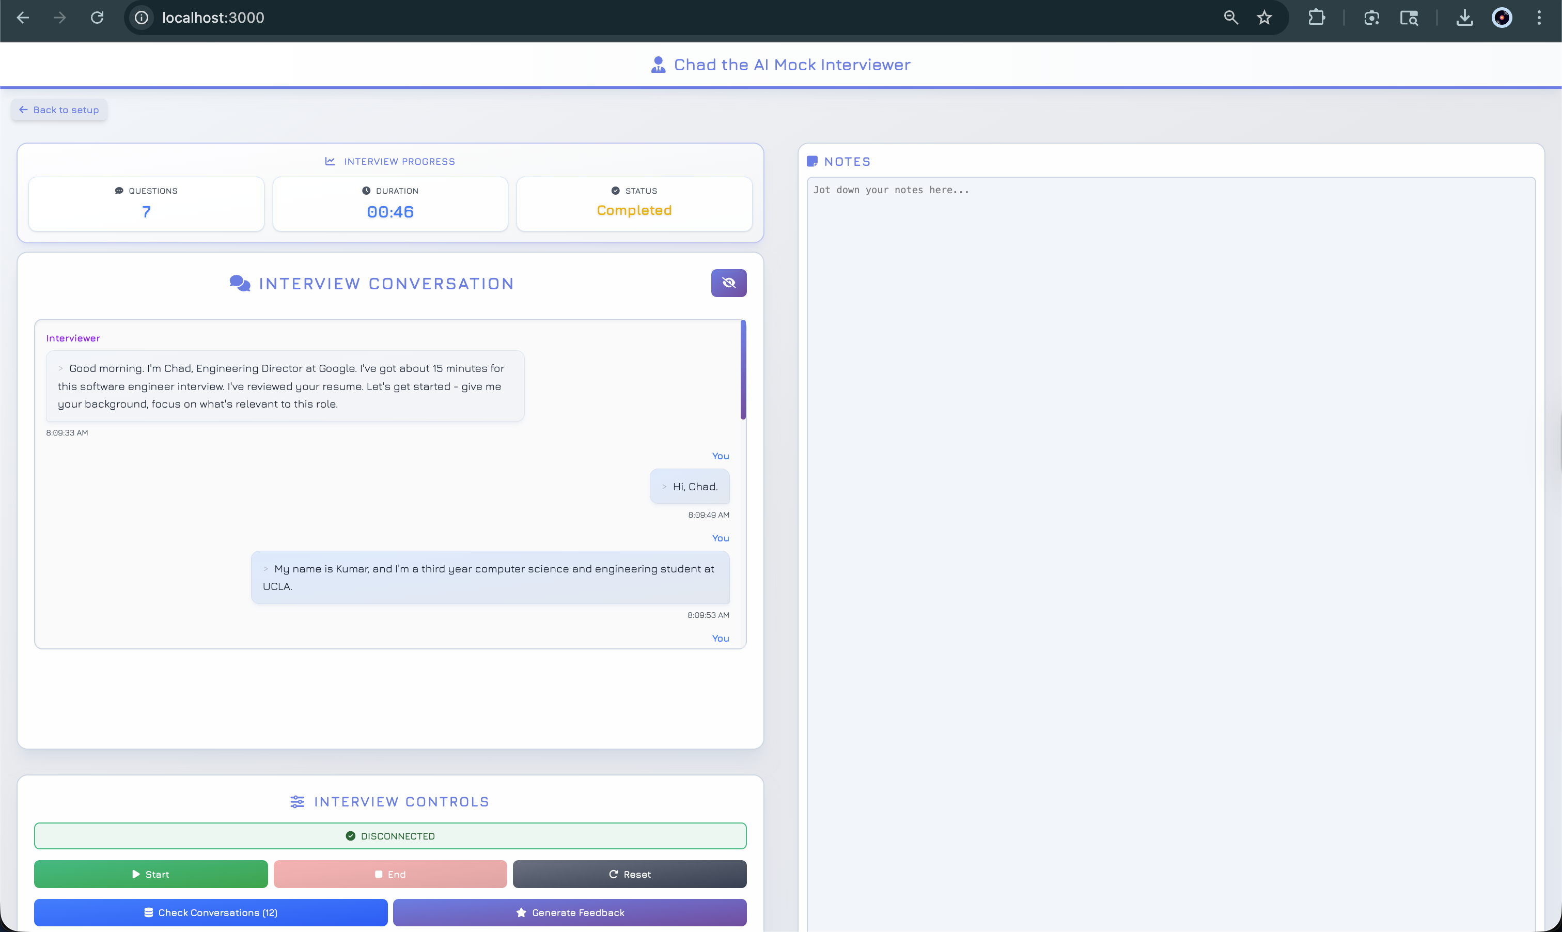Go Back to setup
The image size is (1562, 932).
(x=59, y=110)
